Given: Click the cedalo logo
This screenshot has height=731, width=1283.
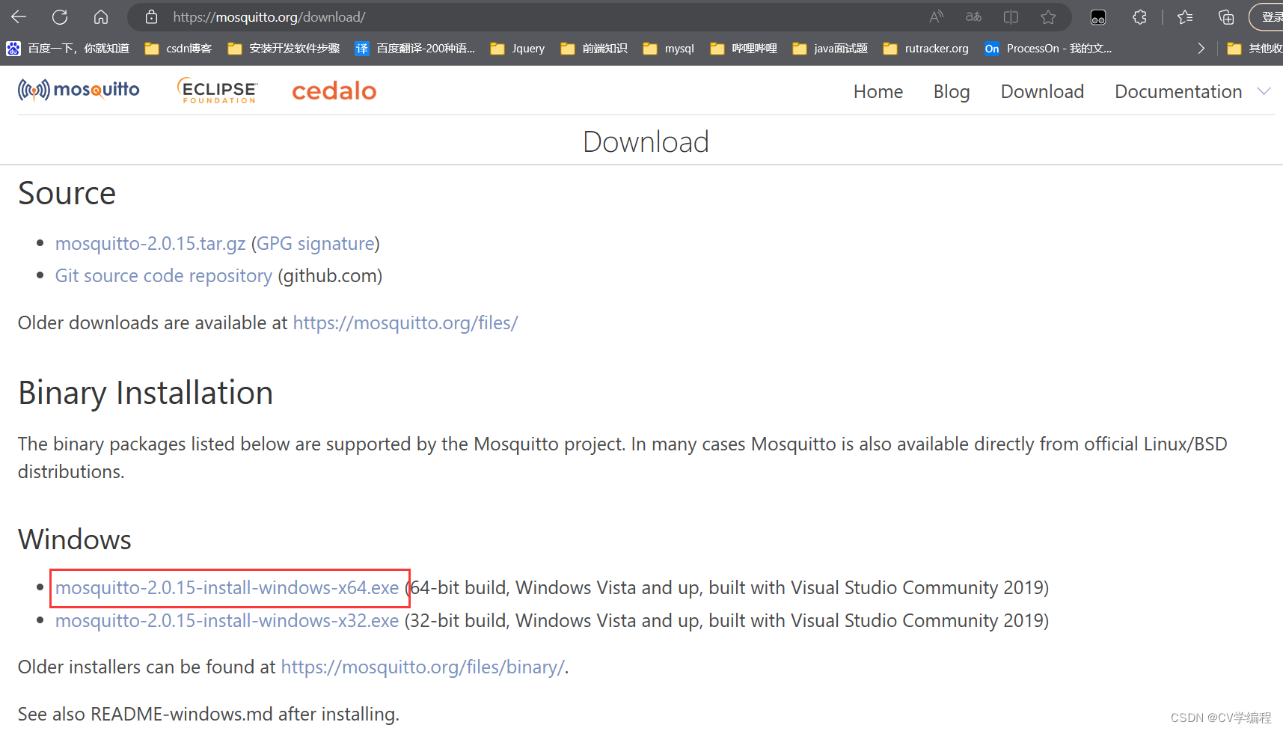Looking at the screenshot, I should (334, 91).
